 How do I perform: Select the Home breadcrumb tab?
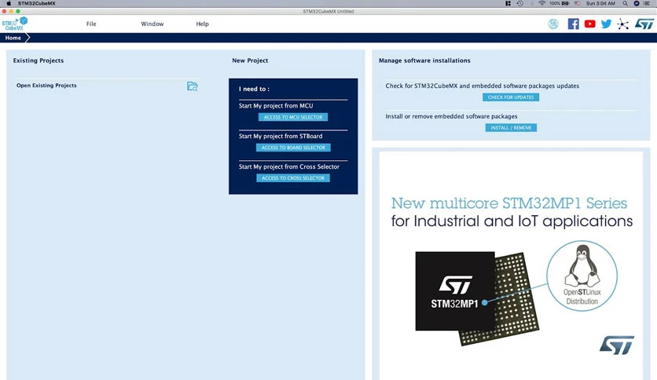click(13, 38)
